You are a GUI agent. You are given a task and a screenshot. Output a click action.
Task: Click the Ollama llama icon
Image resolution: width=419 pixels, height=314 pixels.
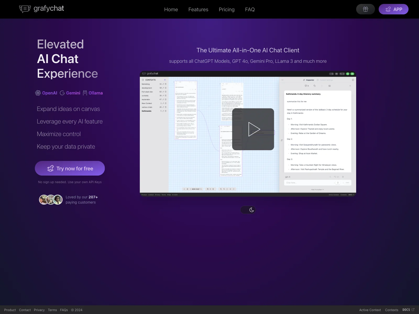(x=85, y=93)
